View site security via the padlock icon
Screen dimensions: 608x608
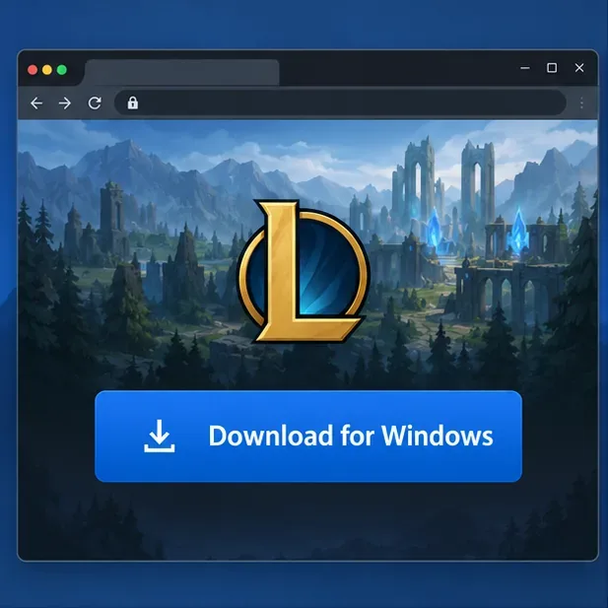tap(133, 102)
